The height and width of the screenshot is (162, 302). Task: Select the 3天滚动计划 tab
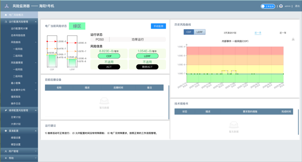(230, 33)
